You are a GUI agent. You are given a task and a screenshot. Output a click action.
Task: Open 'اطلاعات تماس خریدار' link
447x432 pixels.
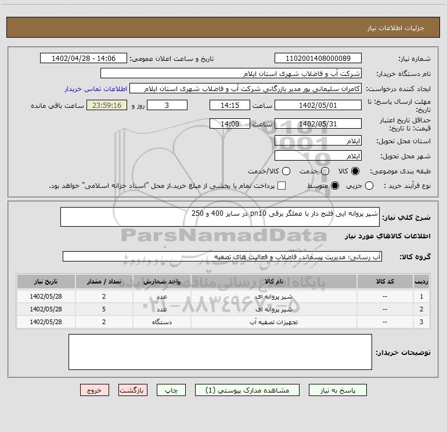point(96,89)
